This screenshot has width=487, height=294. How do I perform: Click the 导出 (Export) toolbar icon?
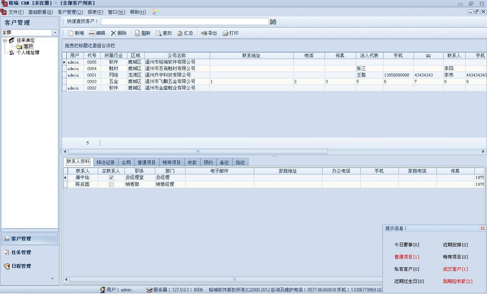click(204, 33)
